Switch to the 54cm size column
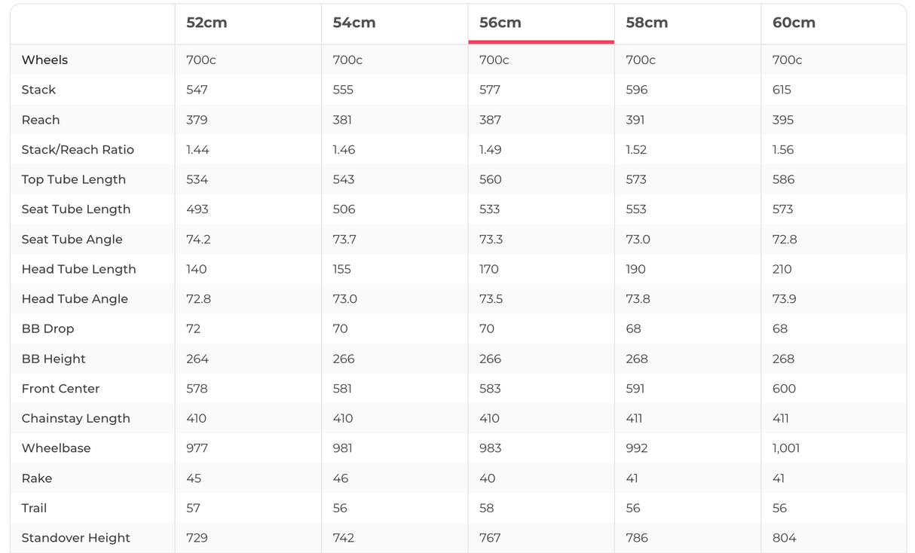 (353, 23)
